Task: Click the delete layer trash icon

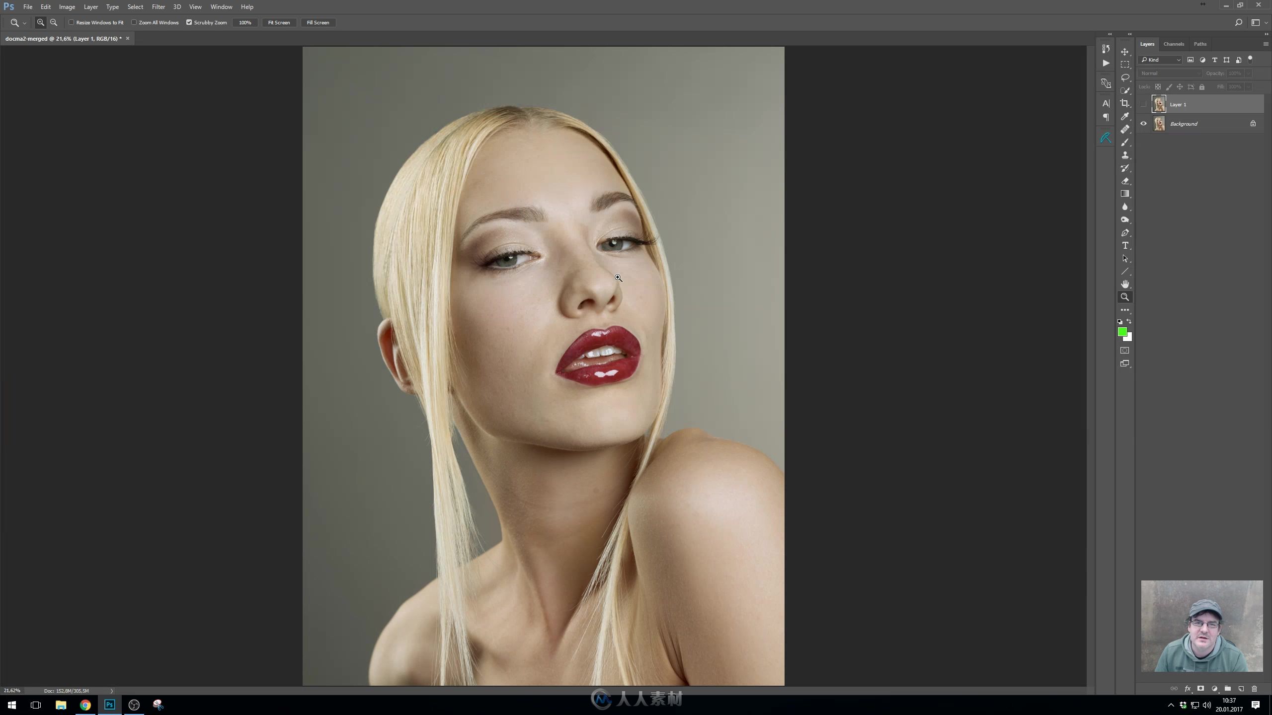Action: [x=1254, y=689]
